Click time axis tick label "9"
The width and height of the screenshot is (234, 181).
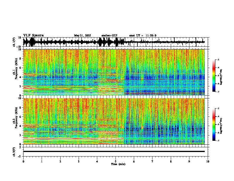click(189, 161)
